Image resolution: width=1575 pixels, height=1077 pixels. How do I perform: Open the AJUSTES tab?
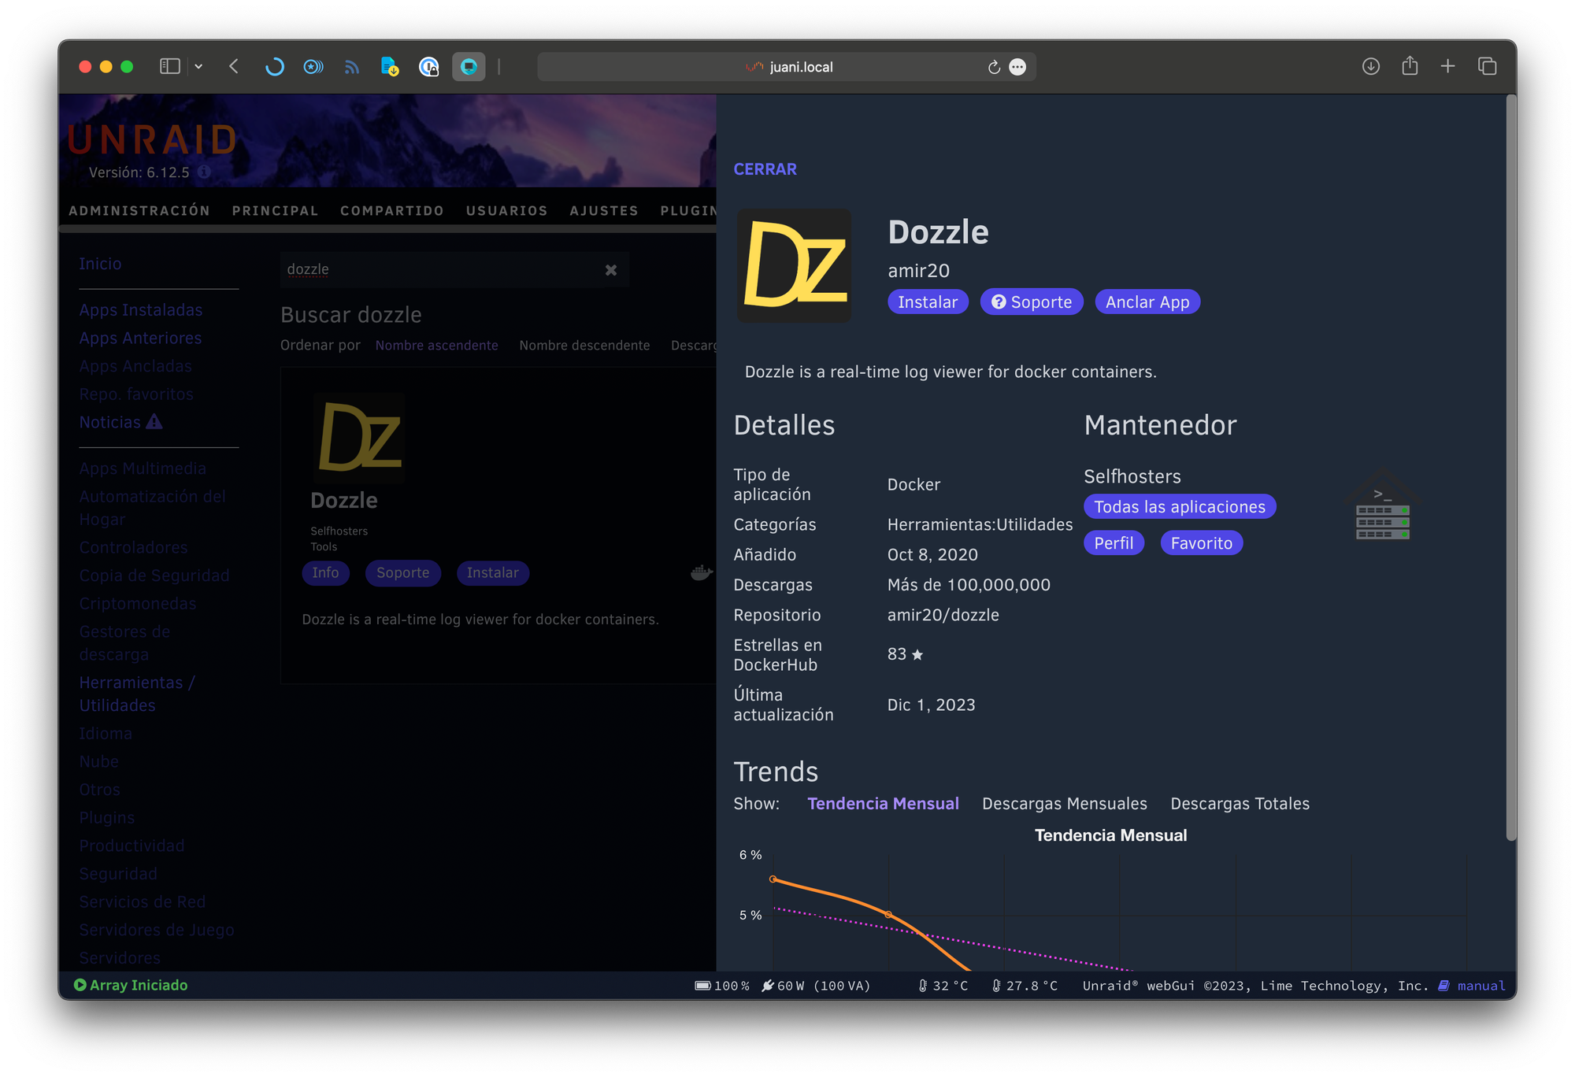click(603, 211)
